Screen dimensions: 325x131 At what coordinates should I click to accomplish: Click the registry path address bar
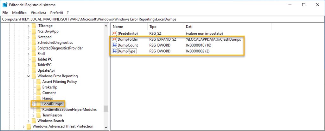(x=162, y=19)
